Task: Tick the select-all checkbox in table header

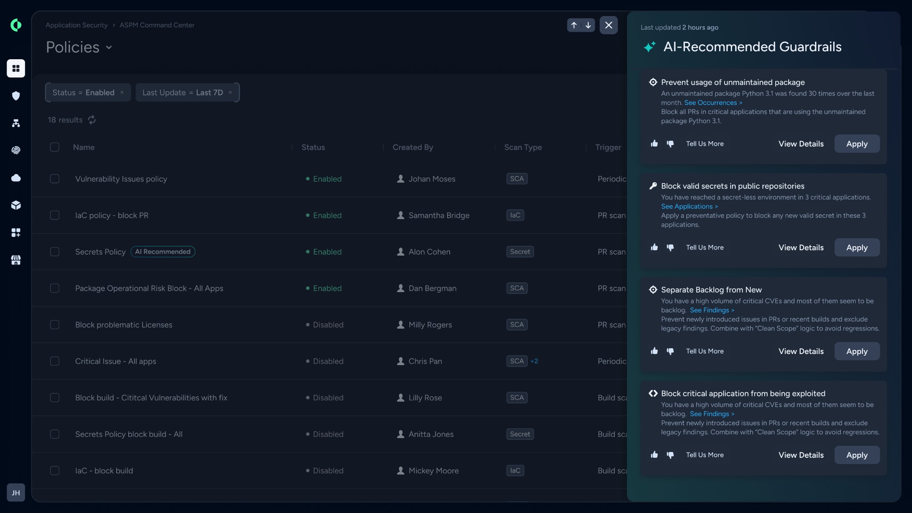Action: click(x=55, y=147)
